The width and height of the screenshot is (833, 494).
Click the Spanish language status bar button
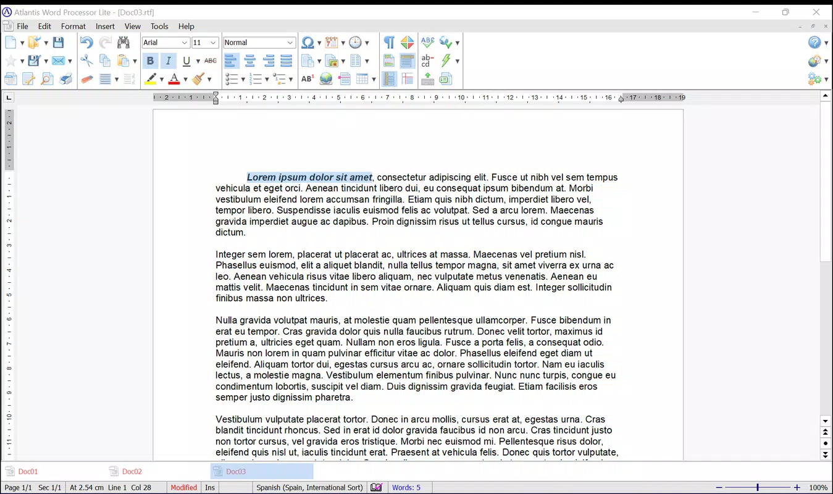tap(309, 488)
